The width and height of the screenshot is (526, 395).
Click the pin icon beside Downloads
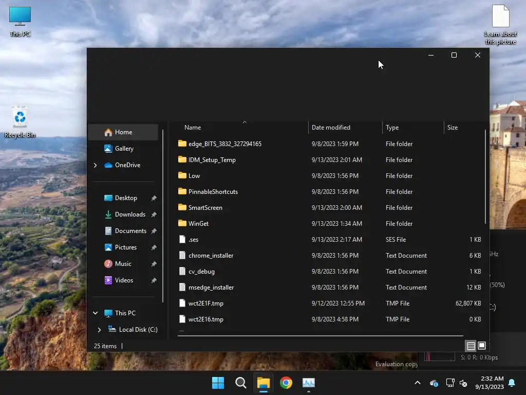(154, 214)
